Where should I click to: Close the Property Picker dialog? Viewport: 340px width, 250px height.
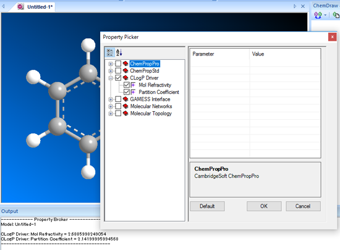click(332, 37)
